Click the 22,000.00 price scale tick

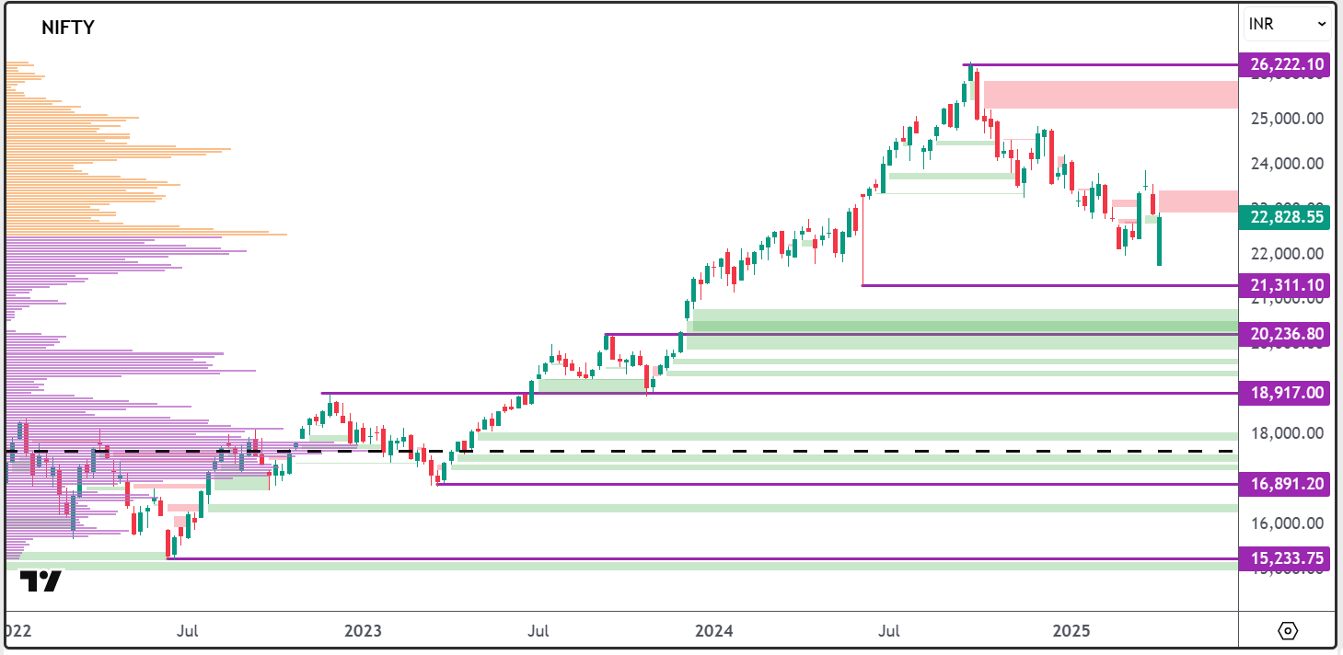pos(1287,254)
